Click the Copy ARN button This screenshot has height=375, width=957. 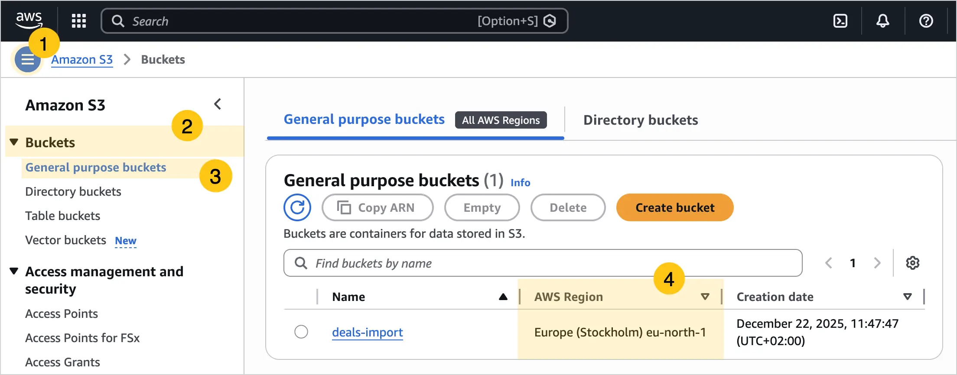378,207
